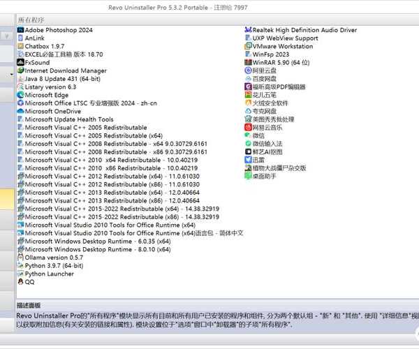Image resolution: width=419 pixels, height=349 pixels.
Task: Click the VMware Workstation icon
Action: click(248, 46)
